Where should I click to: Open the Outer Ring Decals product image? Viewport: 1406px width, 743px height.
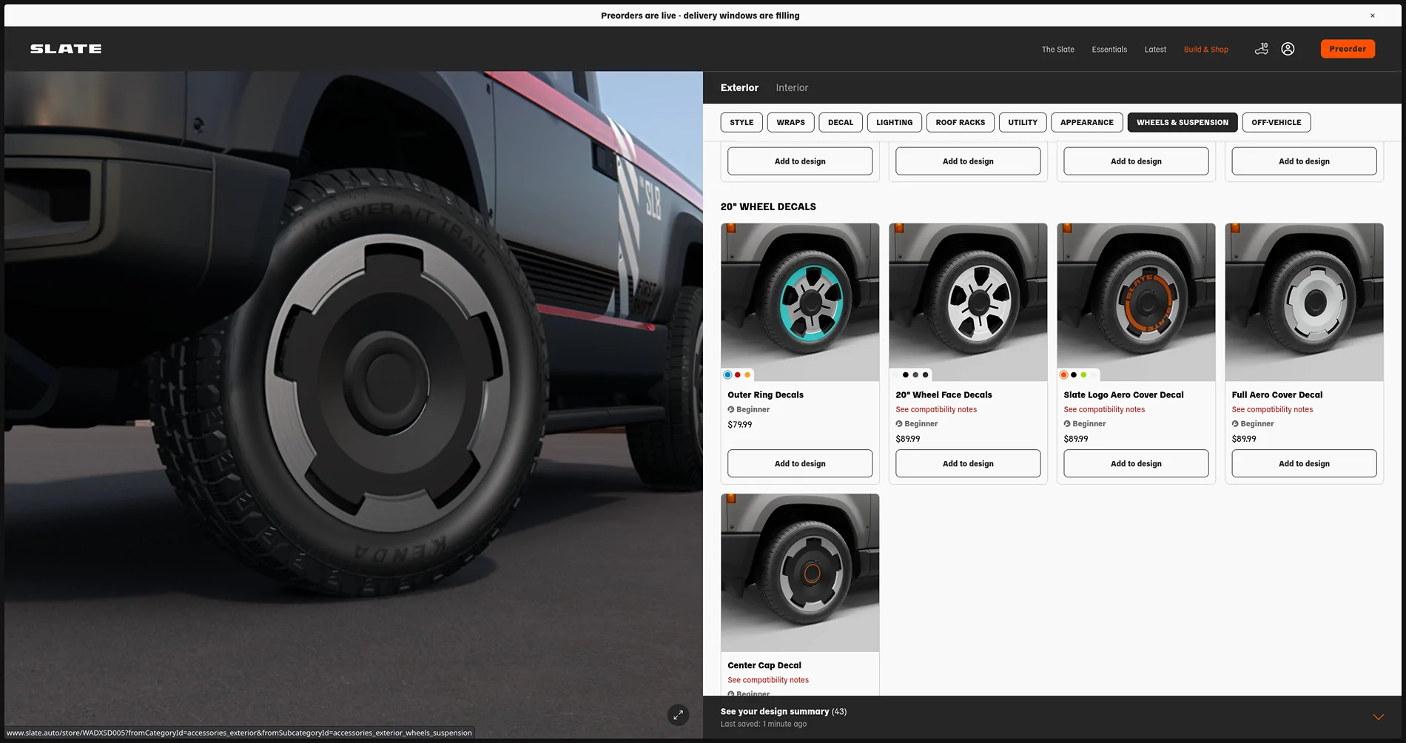(x=800, y=302)
